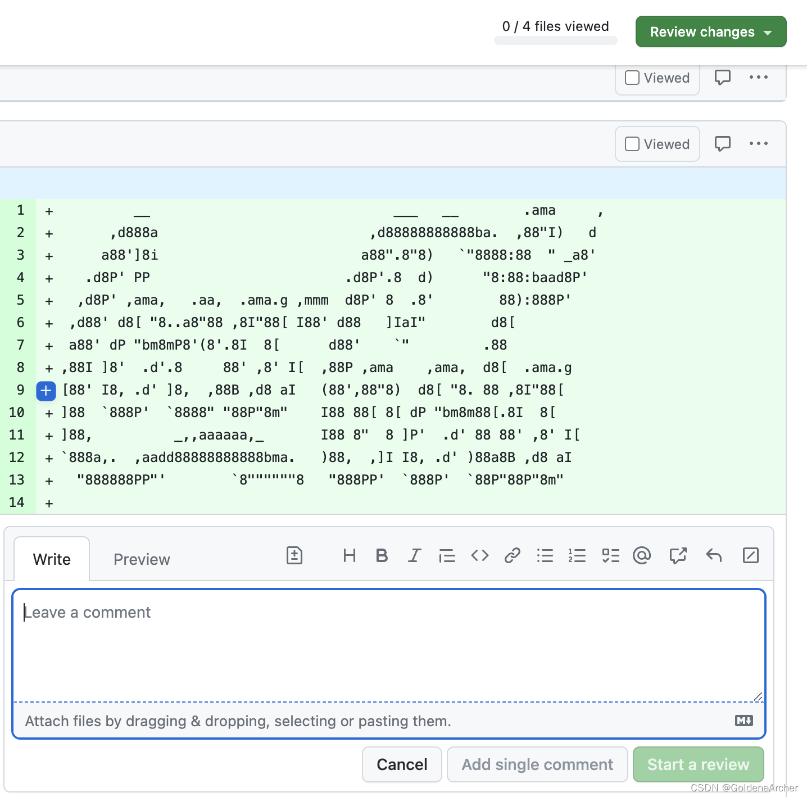This screenshot has width=807, height=797.
Task: Focus the Leave a comment text area
Action: (x=389, y=645)
